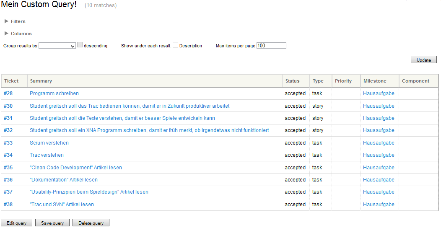This screenshot has width=441, height=228.
Task: Sort by the Ticket column header
Action: [x=11, y=81]
